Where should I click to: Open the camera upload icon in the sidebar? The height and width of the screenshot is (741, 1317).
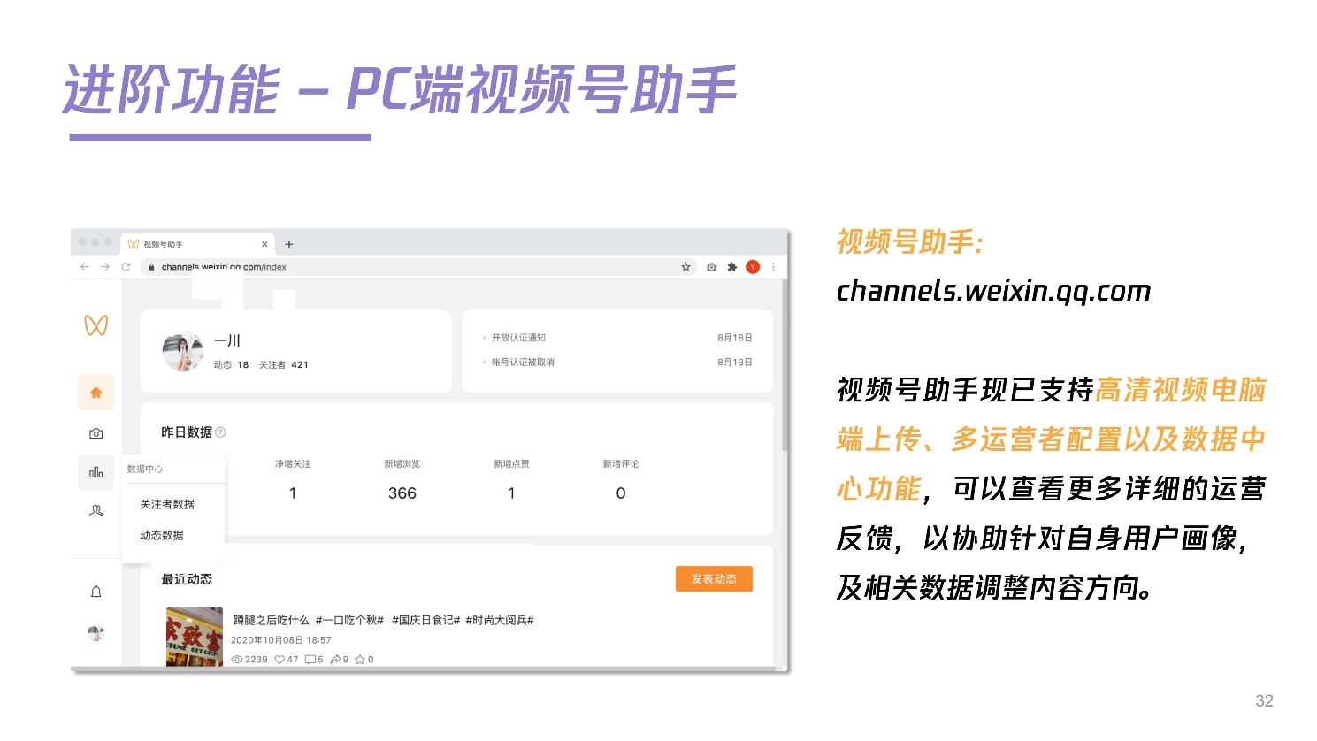[x=96, y=433]
